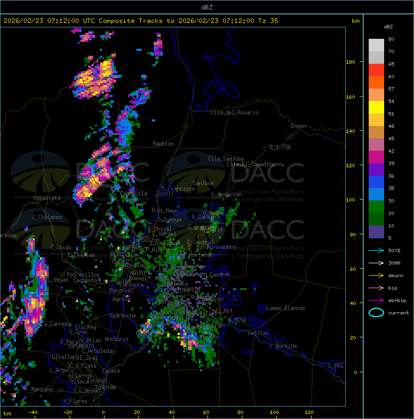Click the -20 horizontal axis tick
The height and width of the screenshot is (419, 414).
point(68,413)
